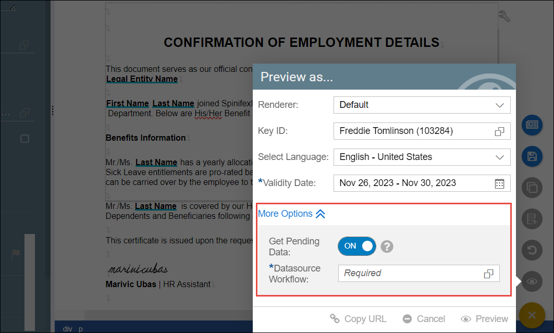Click the save floppy disk icon
Viewport: 554px width, 333px height.
tap(532, 156)
